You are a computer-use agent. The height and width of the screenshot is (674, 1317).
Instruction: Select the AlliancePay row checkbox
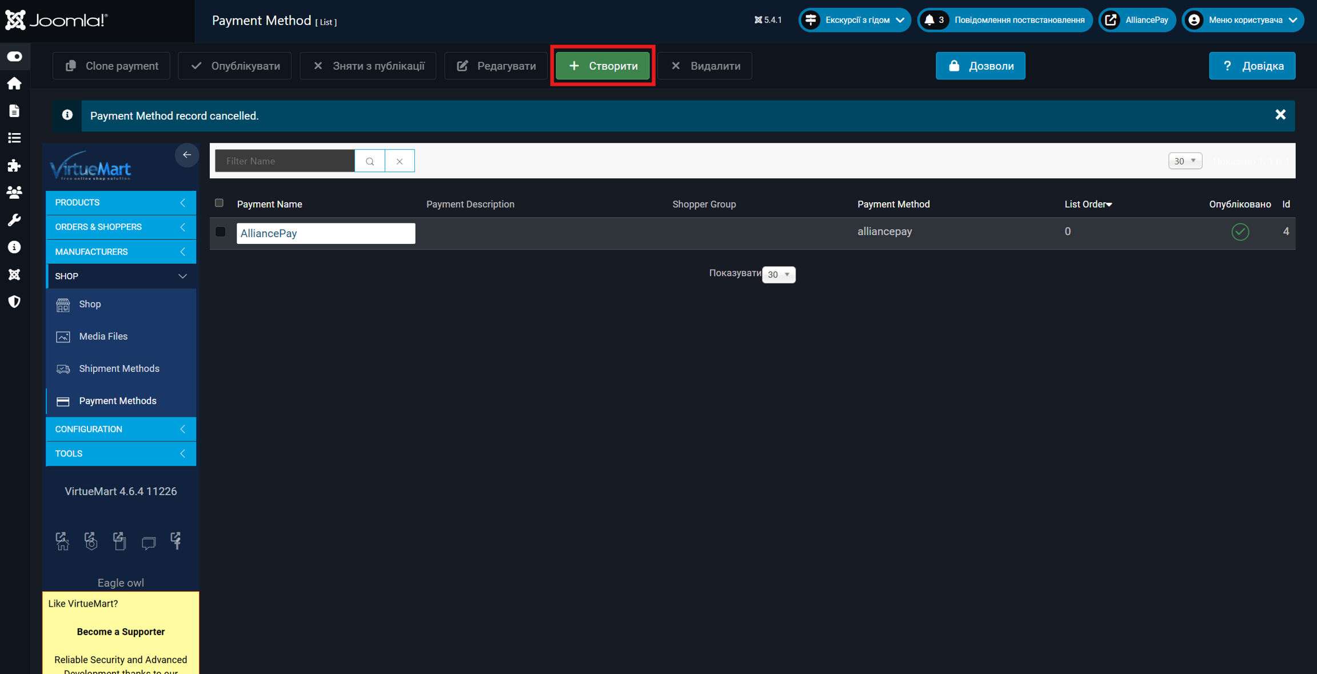(221, 232)
